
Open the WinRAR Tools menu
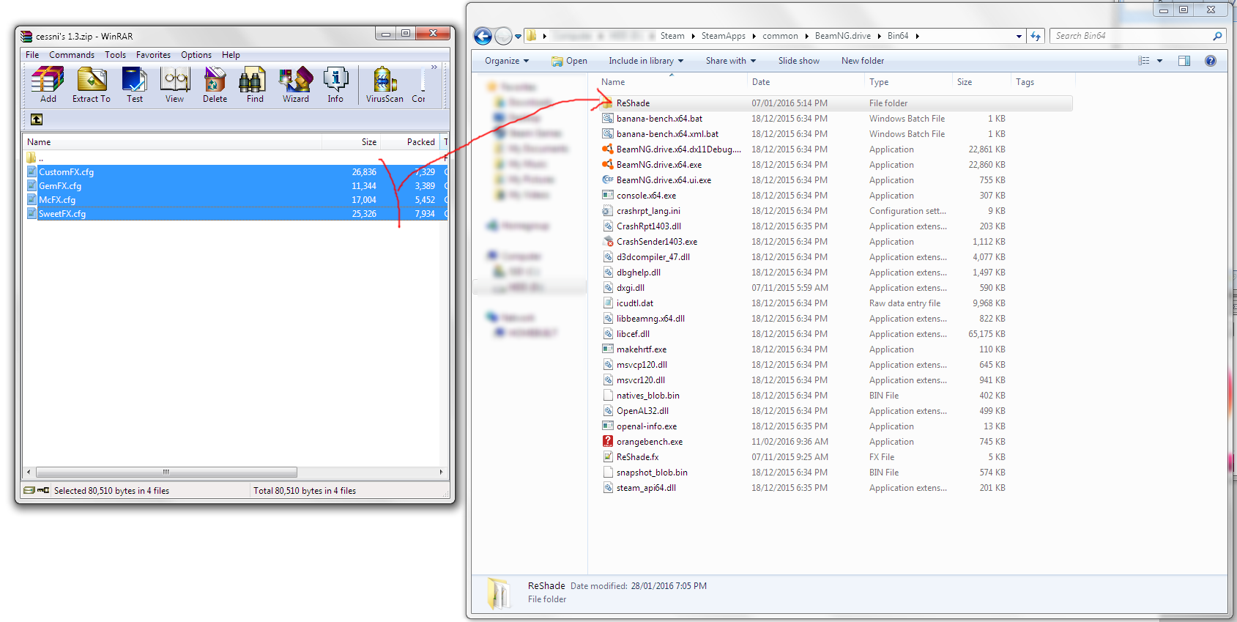point(115,55)
